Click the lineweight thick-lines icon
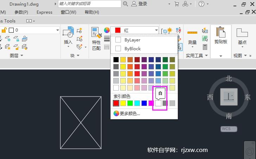Image resolution: width=256 pixels, height=159 pixels. [x=107, y=39]
